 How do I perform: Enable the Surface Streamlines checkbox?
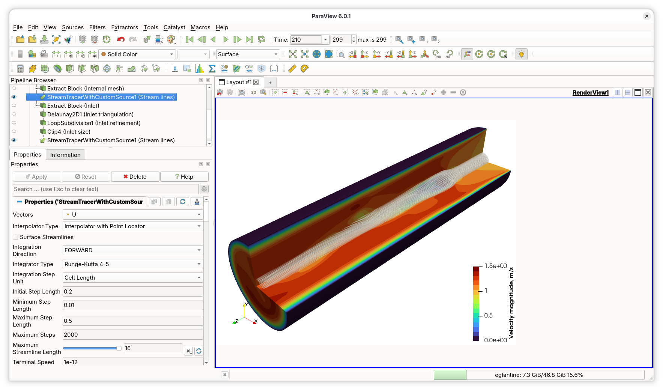[x=15, y=237]
